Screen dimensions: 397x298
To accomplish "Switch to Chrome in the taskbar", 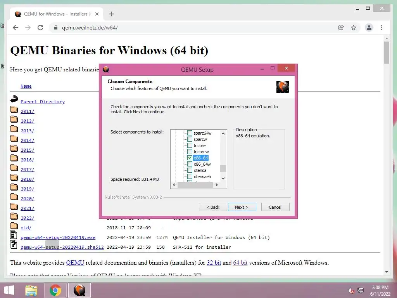I will pos(55,290).
